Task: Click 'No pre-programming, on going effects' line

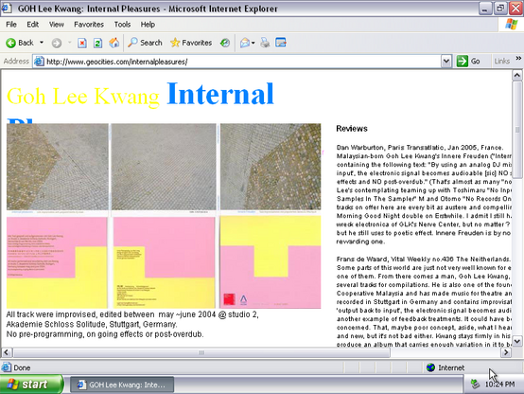Action: click(x=105, y=334)
